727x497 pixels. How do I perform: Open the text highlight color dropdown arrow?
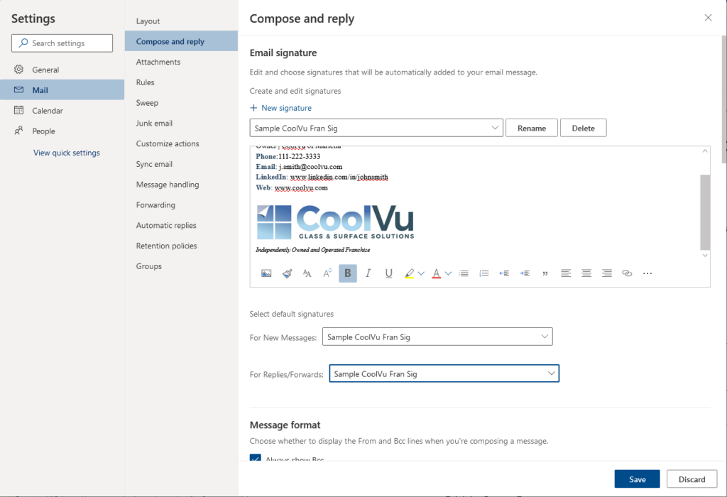(x=421, y=273)
